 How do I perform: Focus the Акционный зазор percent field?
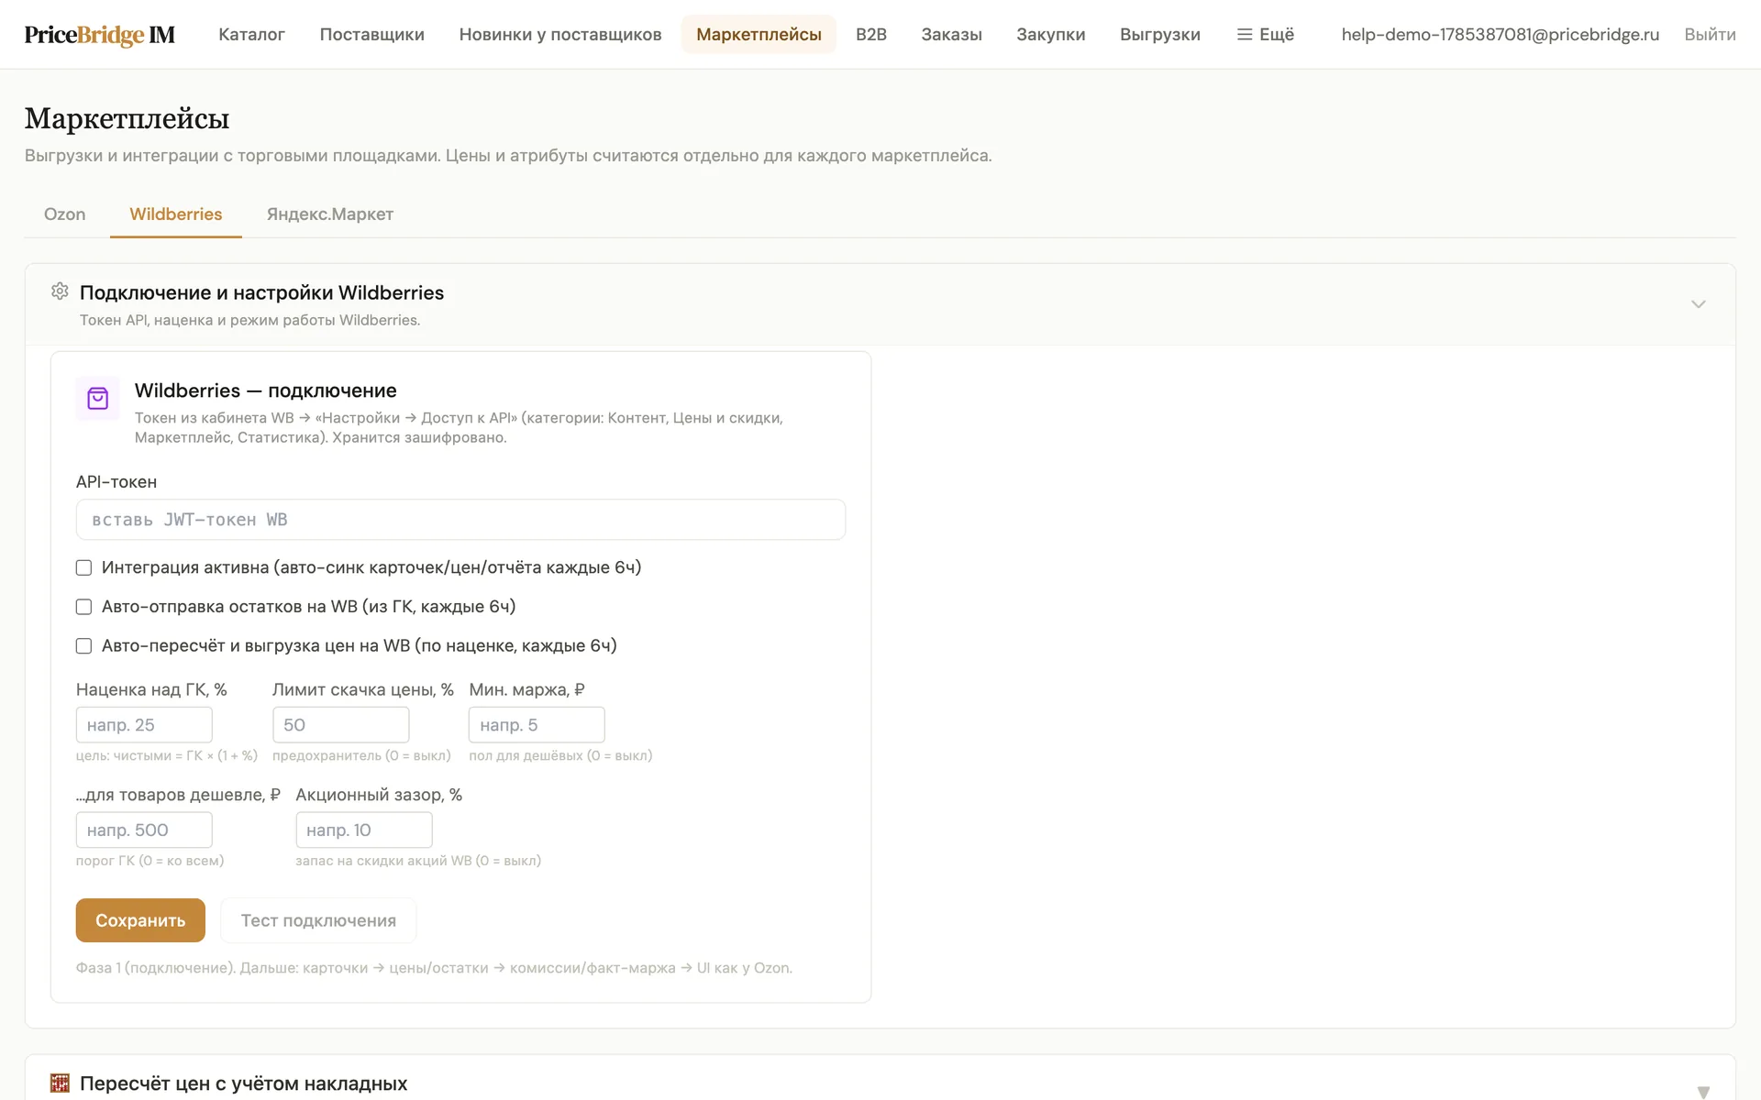363,830
